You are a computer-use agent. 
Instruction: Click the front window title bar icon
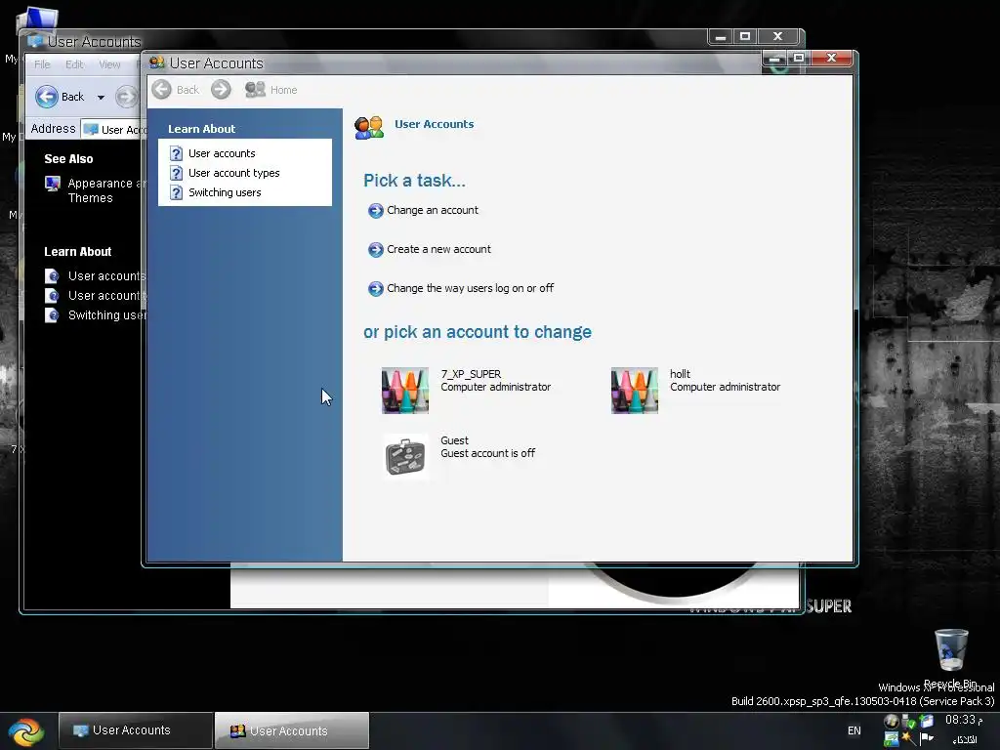coord(157,62)
